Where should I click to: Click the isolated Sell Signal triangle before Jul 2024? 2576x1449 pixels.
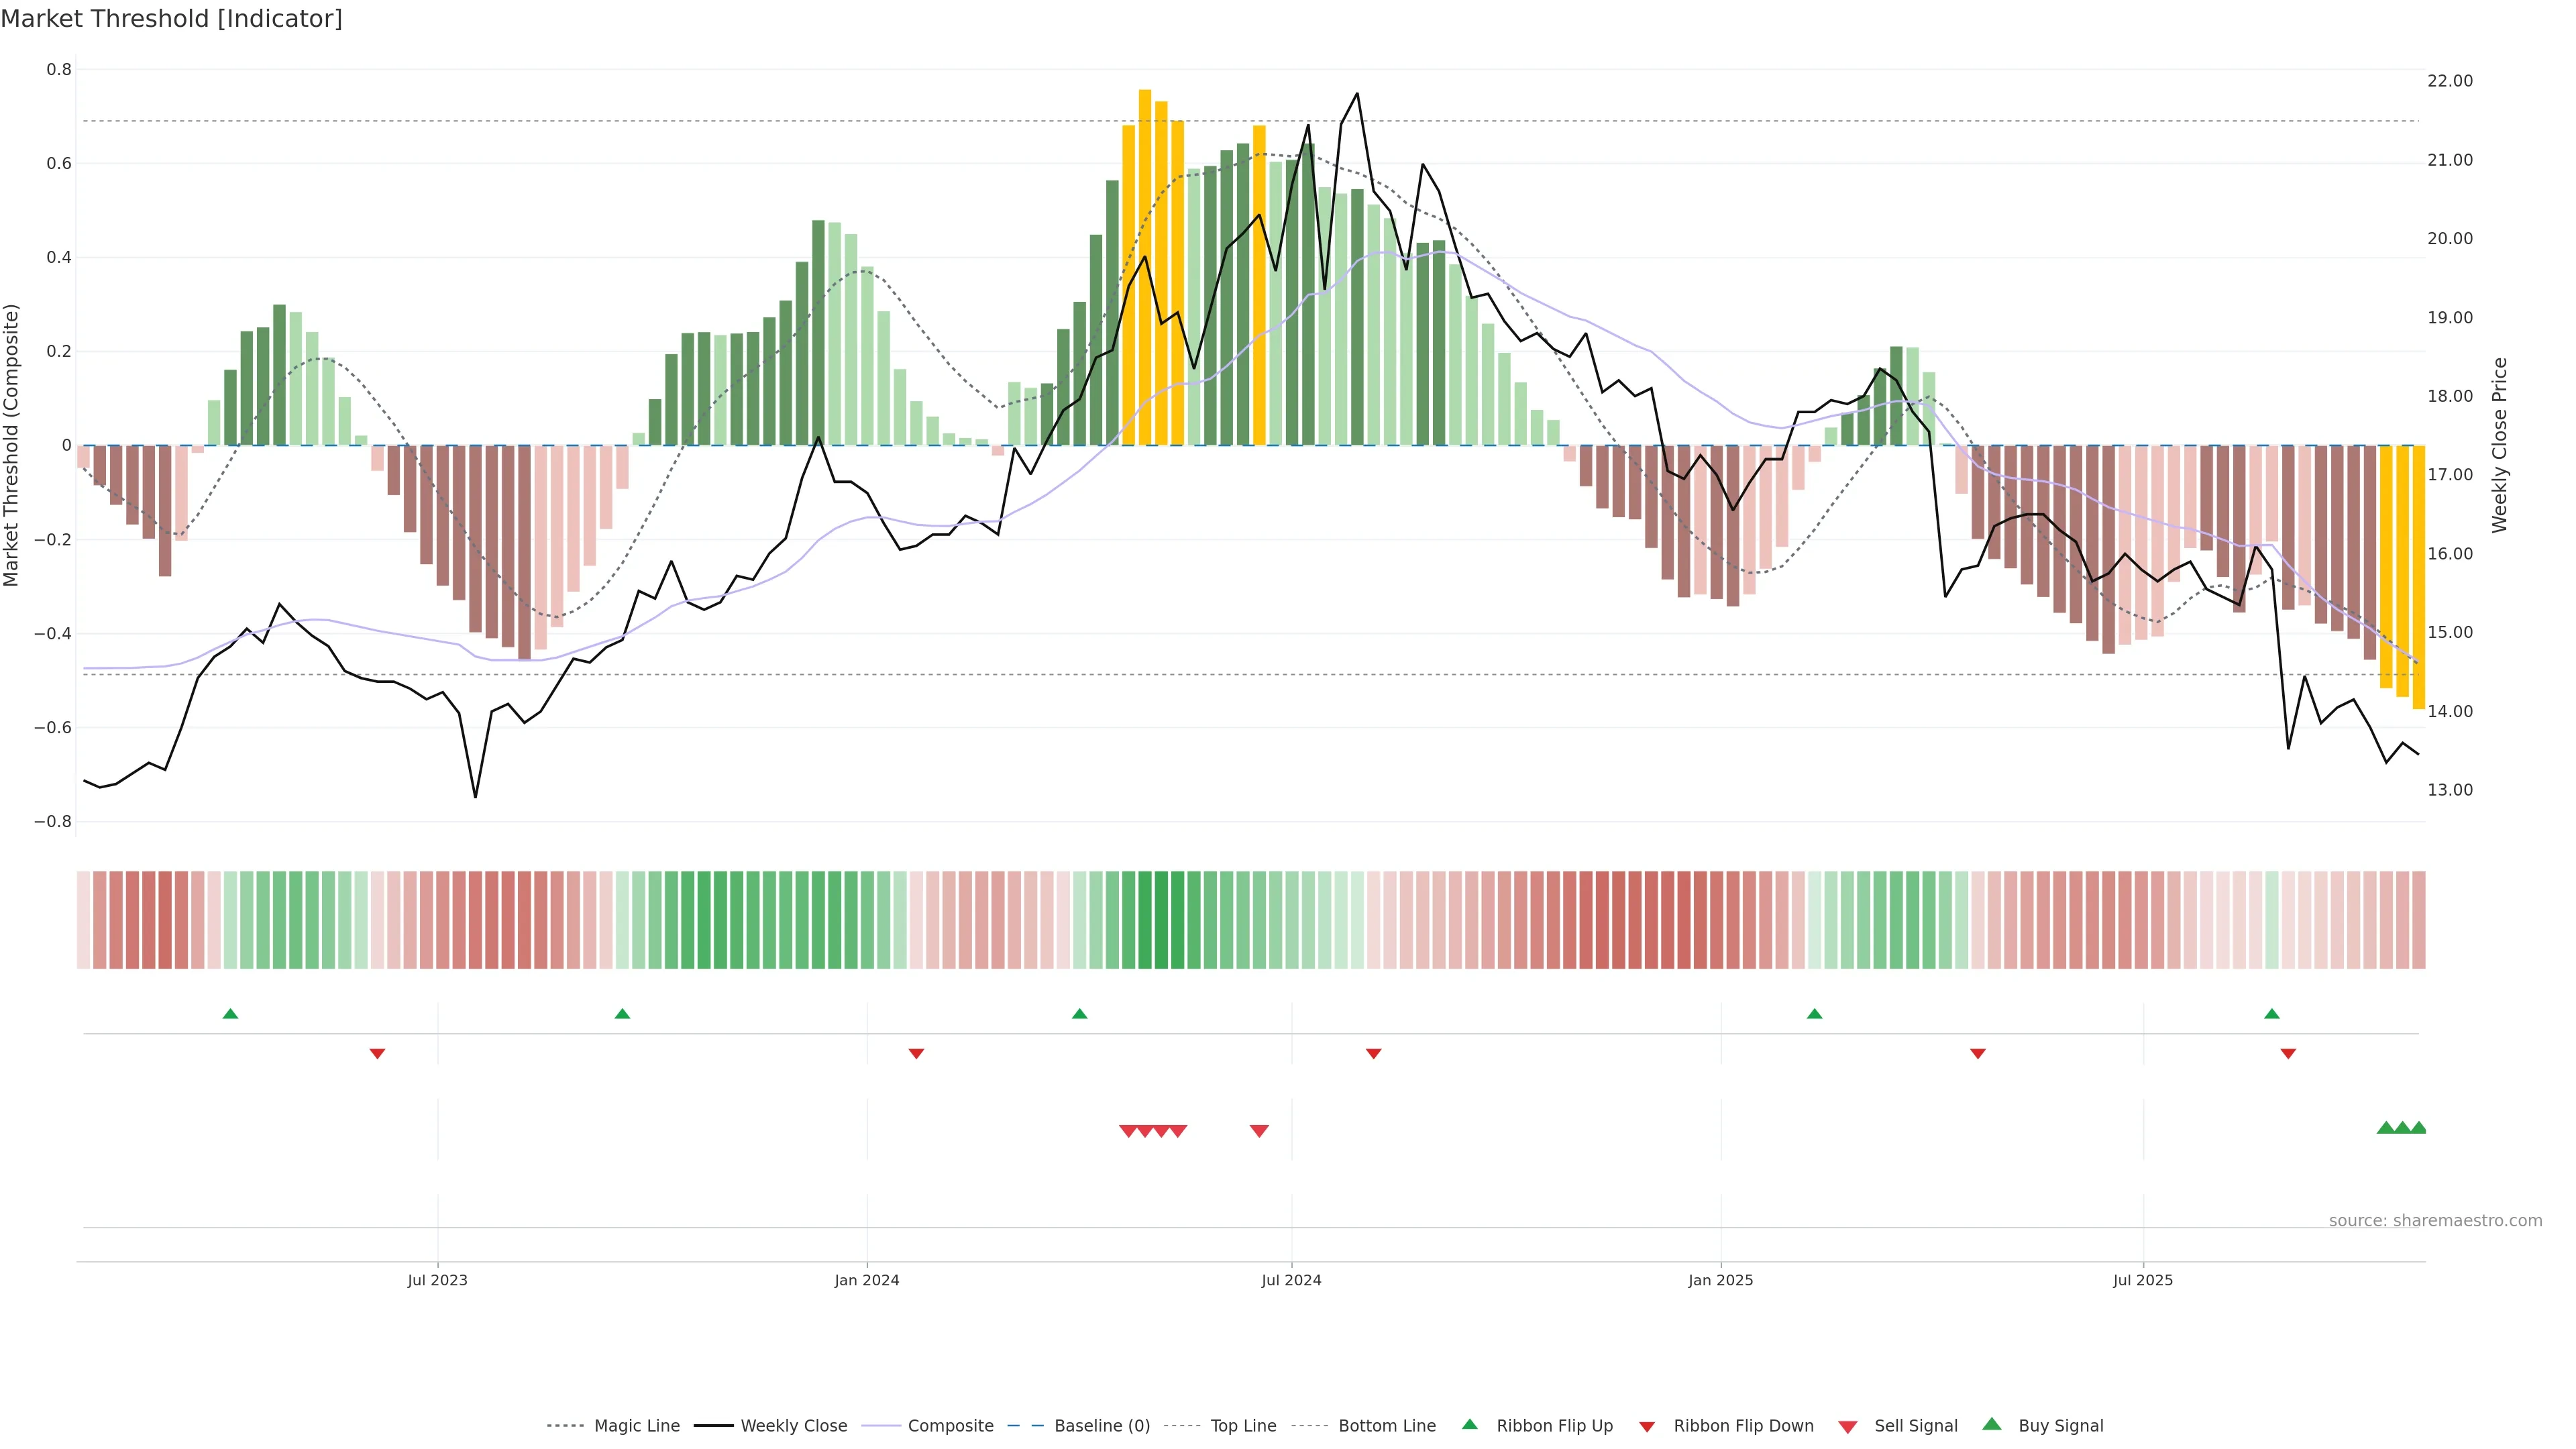tap(1259, 1131)
